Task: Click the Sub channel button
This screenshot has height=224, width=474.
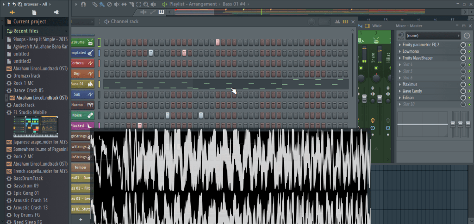Action: [80, 94]
